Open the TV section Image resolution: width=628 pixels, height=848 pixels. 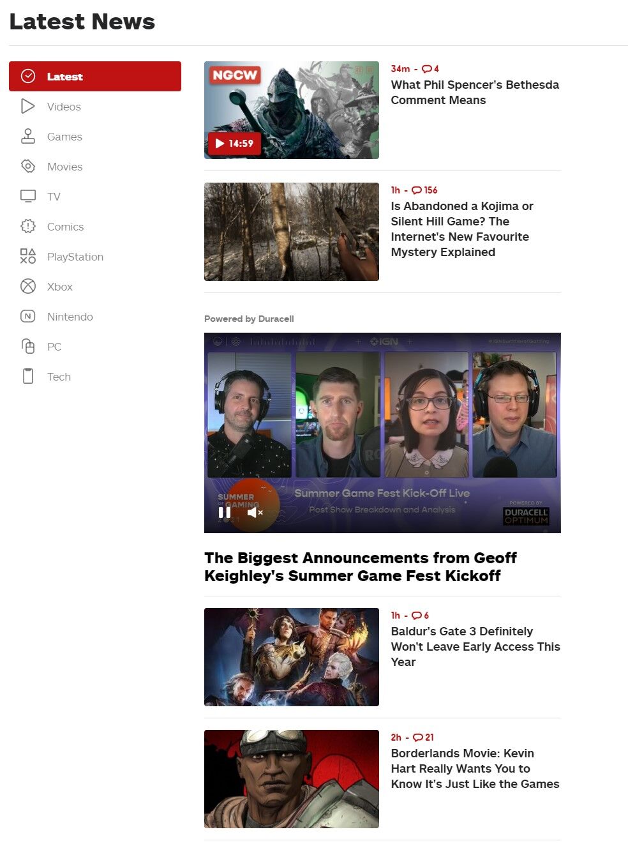54,197
